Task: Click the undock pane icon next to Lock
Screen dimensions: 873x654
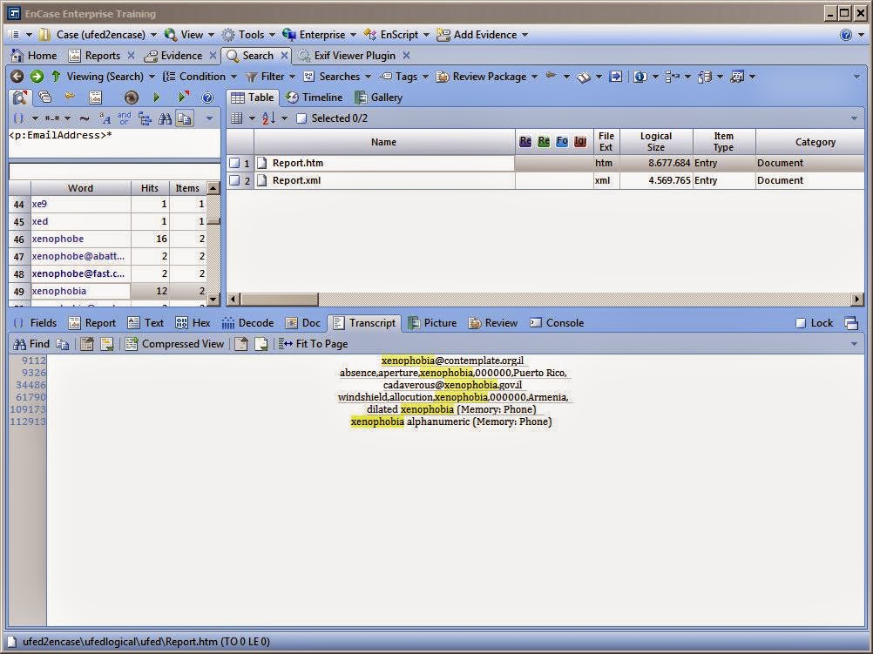Action: (x=851, y=323)
